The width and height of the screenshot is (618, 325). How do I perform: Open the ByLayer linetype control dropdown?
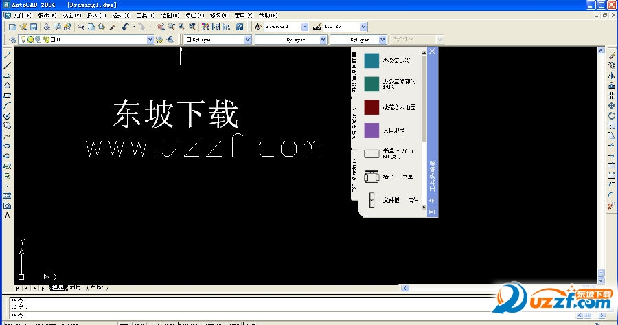click(323, 39)
